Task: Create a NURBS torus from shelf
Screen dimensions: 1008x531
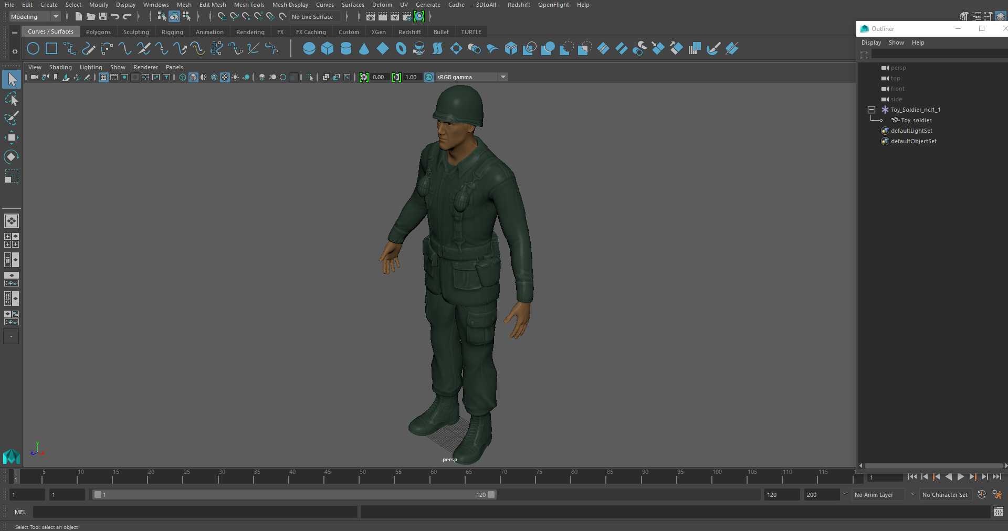Action: point(401,49)
